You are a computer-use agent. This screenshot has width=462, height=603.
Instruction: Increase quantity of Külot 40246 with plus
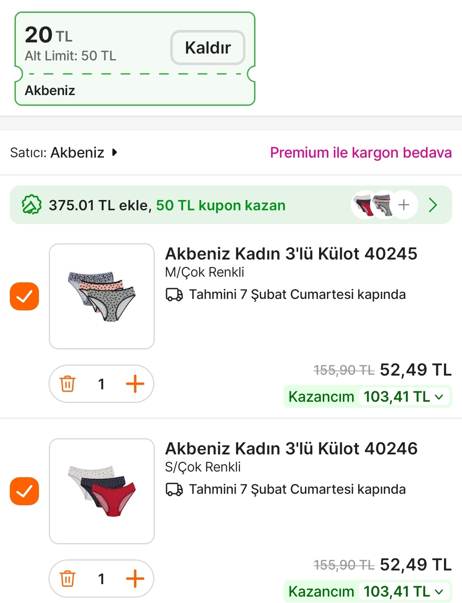(x=135, y=579)
